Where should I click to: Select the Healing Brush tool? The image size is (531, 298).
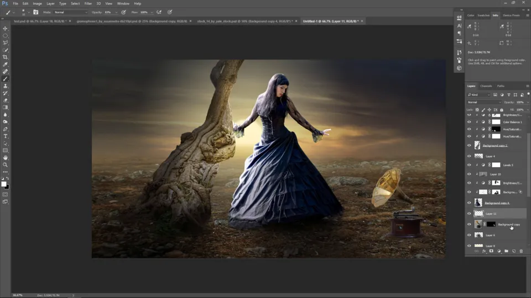(5, 72)
